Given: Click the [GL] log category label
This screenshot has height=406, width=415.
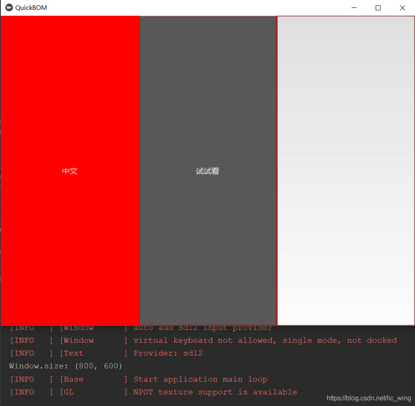Looking at the screenshot, I should pos(68,392).
